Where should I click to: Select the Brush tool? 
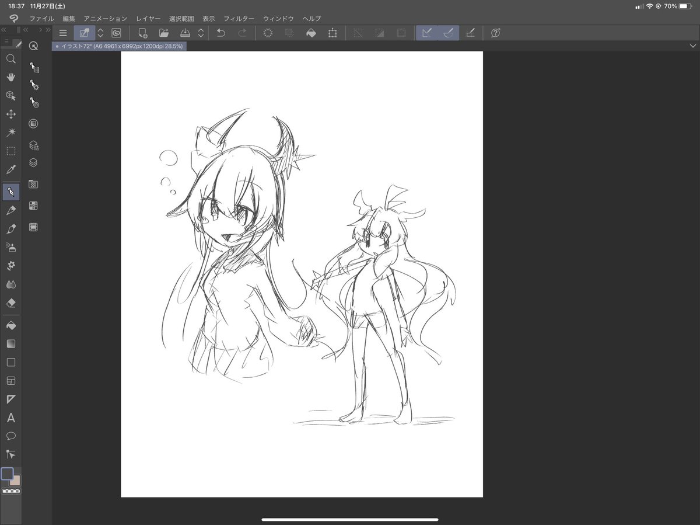point(10,228)
